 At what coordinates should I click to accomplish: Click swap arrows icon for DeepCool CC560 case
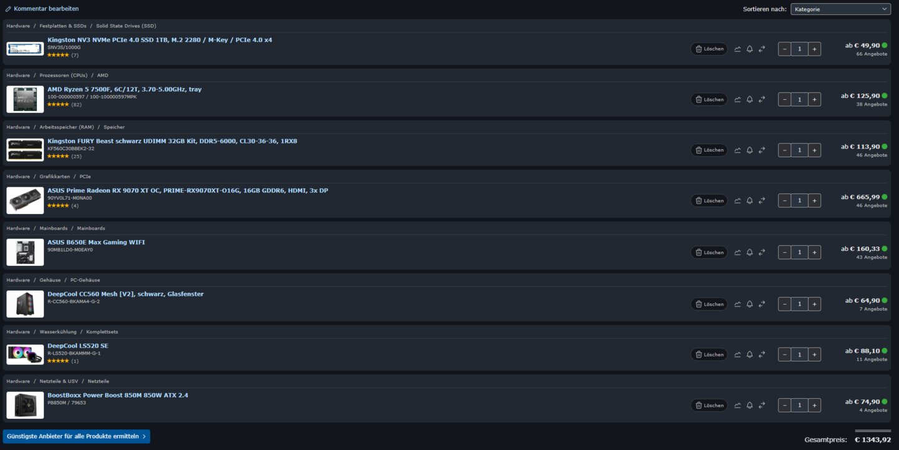click(x=762, y=304)
